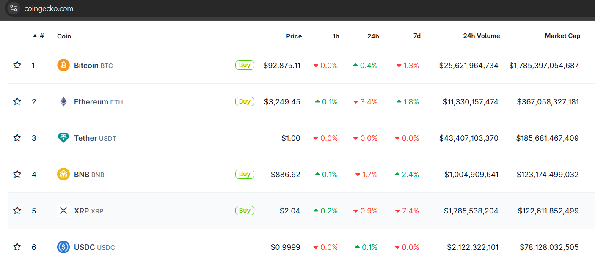This screenshot has height=268, width=595.
Task: Click the BNB coin logo icon
Action: (63, 174)
